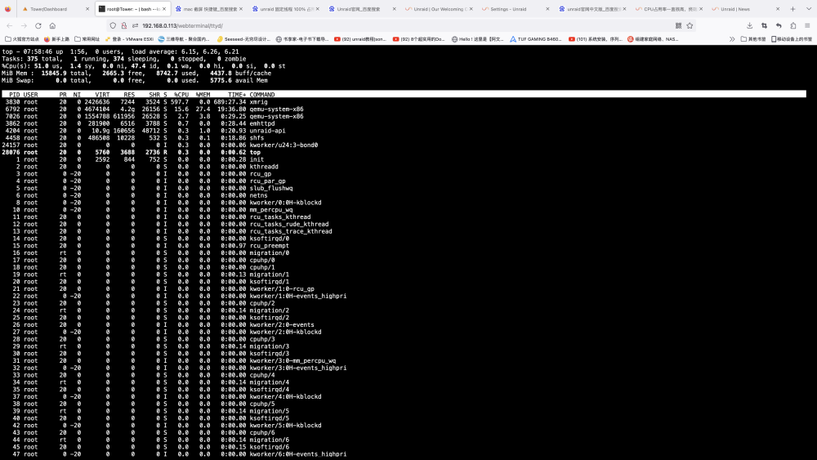
Task: Click the site permissions icon in address bar
Action: tap(135, 25)
